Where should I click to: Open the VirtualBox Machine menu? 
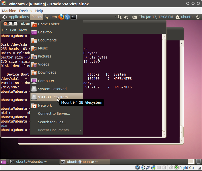[x=9, y=11]
